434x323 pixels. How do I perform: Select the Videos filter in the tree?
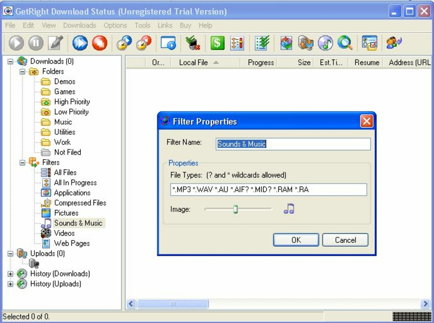64,233
